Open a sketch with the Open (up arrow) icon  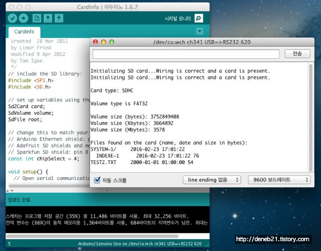pyautogui.click(x=48, y=18)
